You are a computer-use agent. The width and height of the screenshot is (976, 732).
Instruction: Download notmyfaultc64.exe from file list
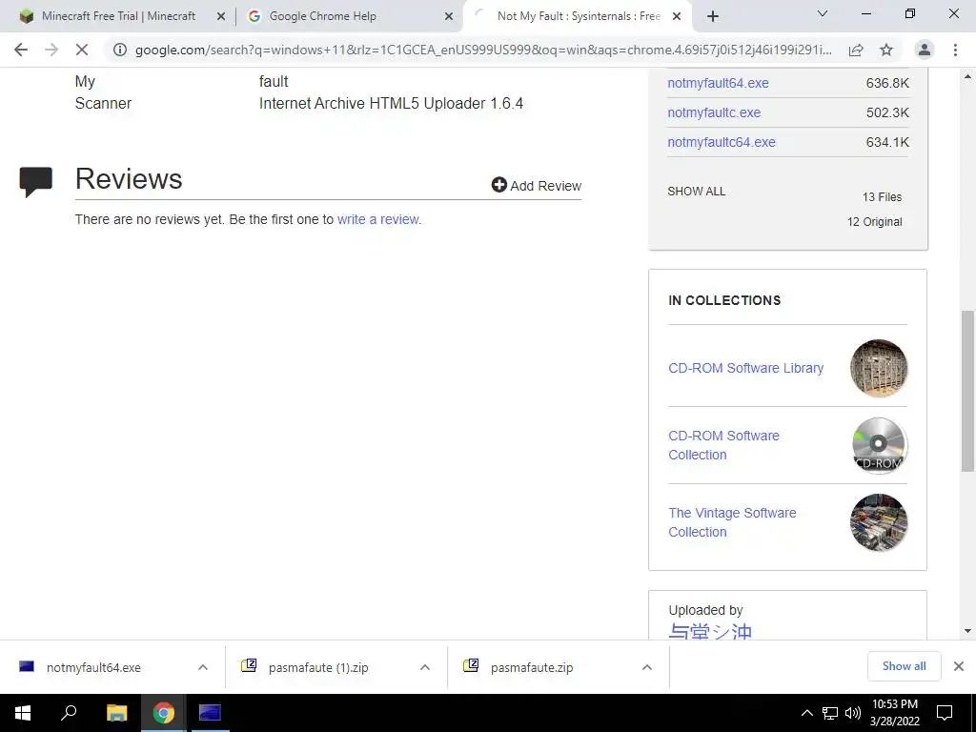pos(722,142)
